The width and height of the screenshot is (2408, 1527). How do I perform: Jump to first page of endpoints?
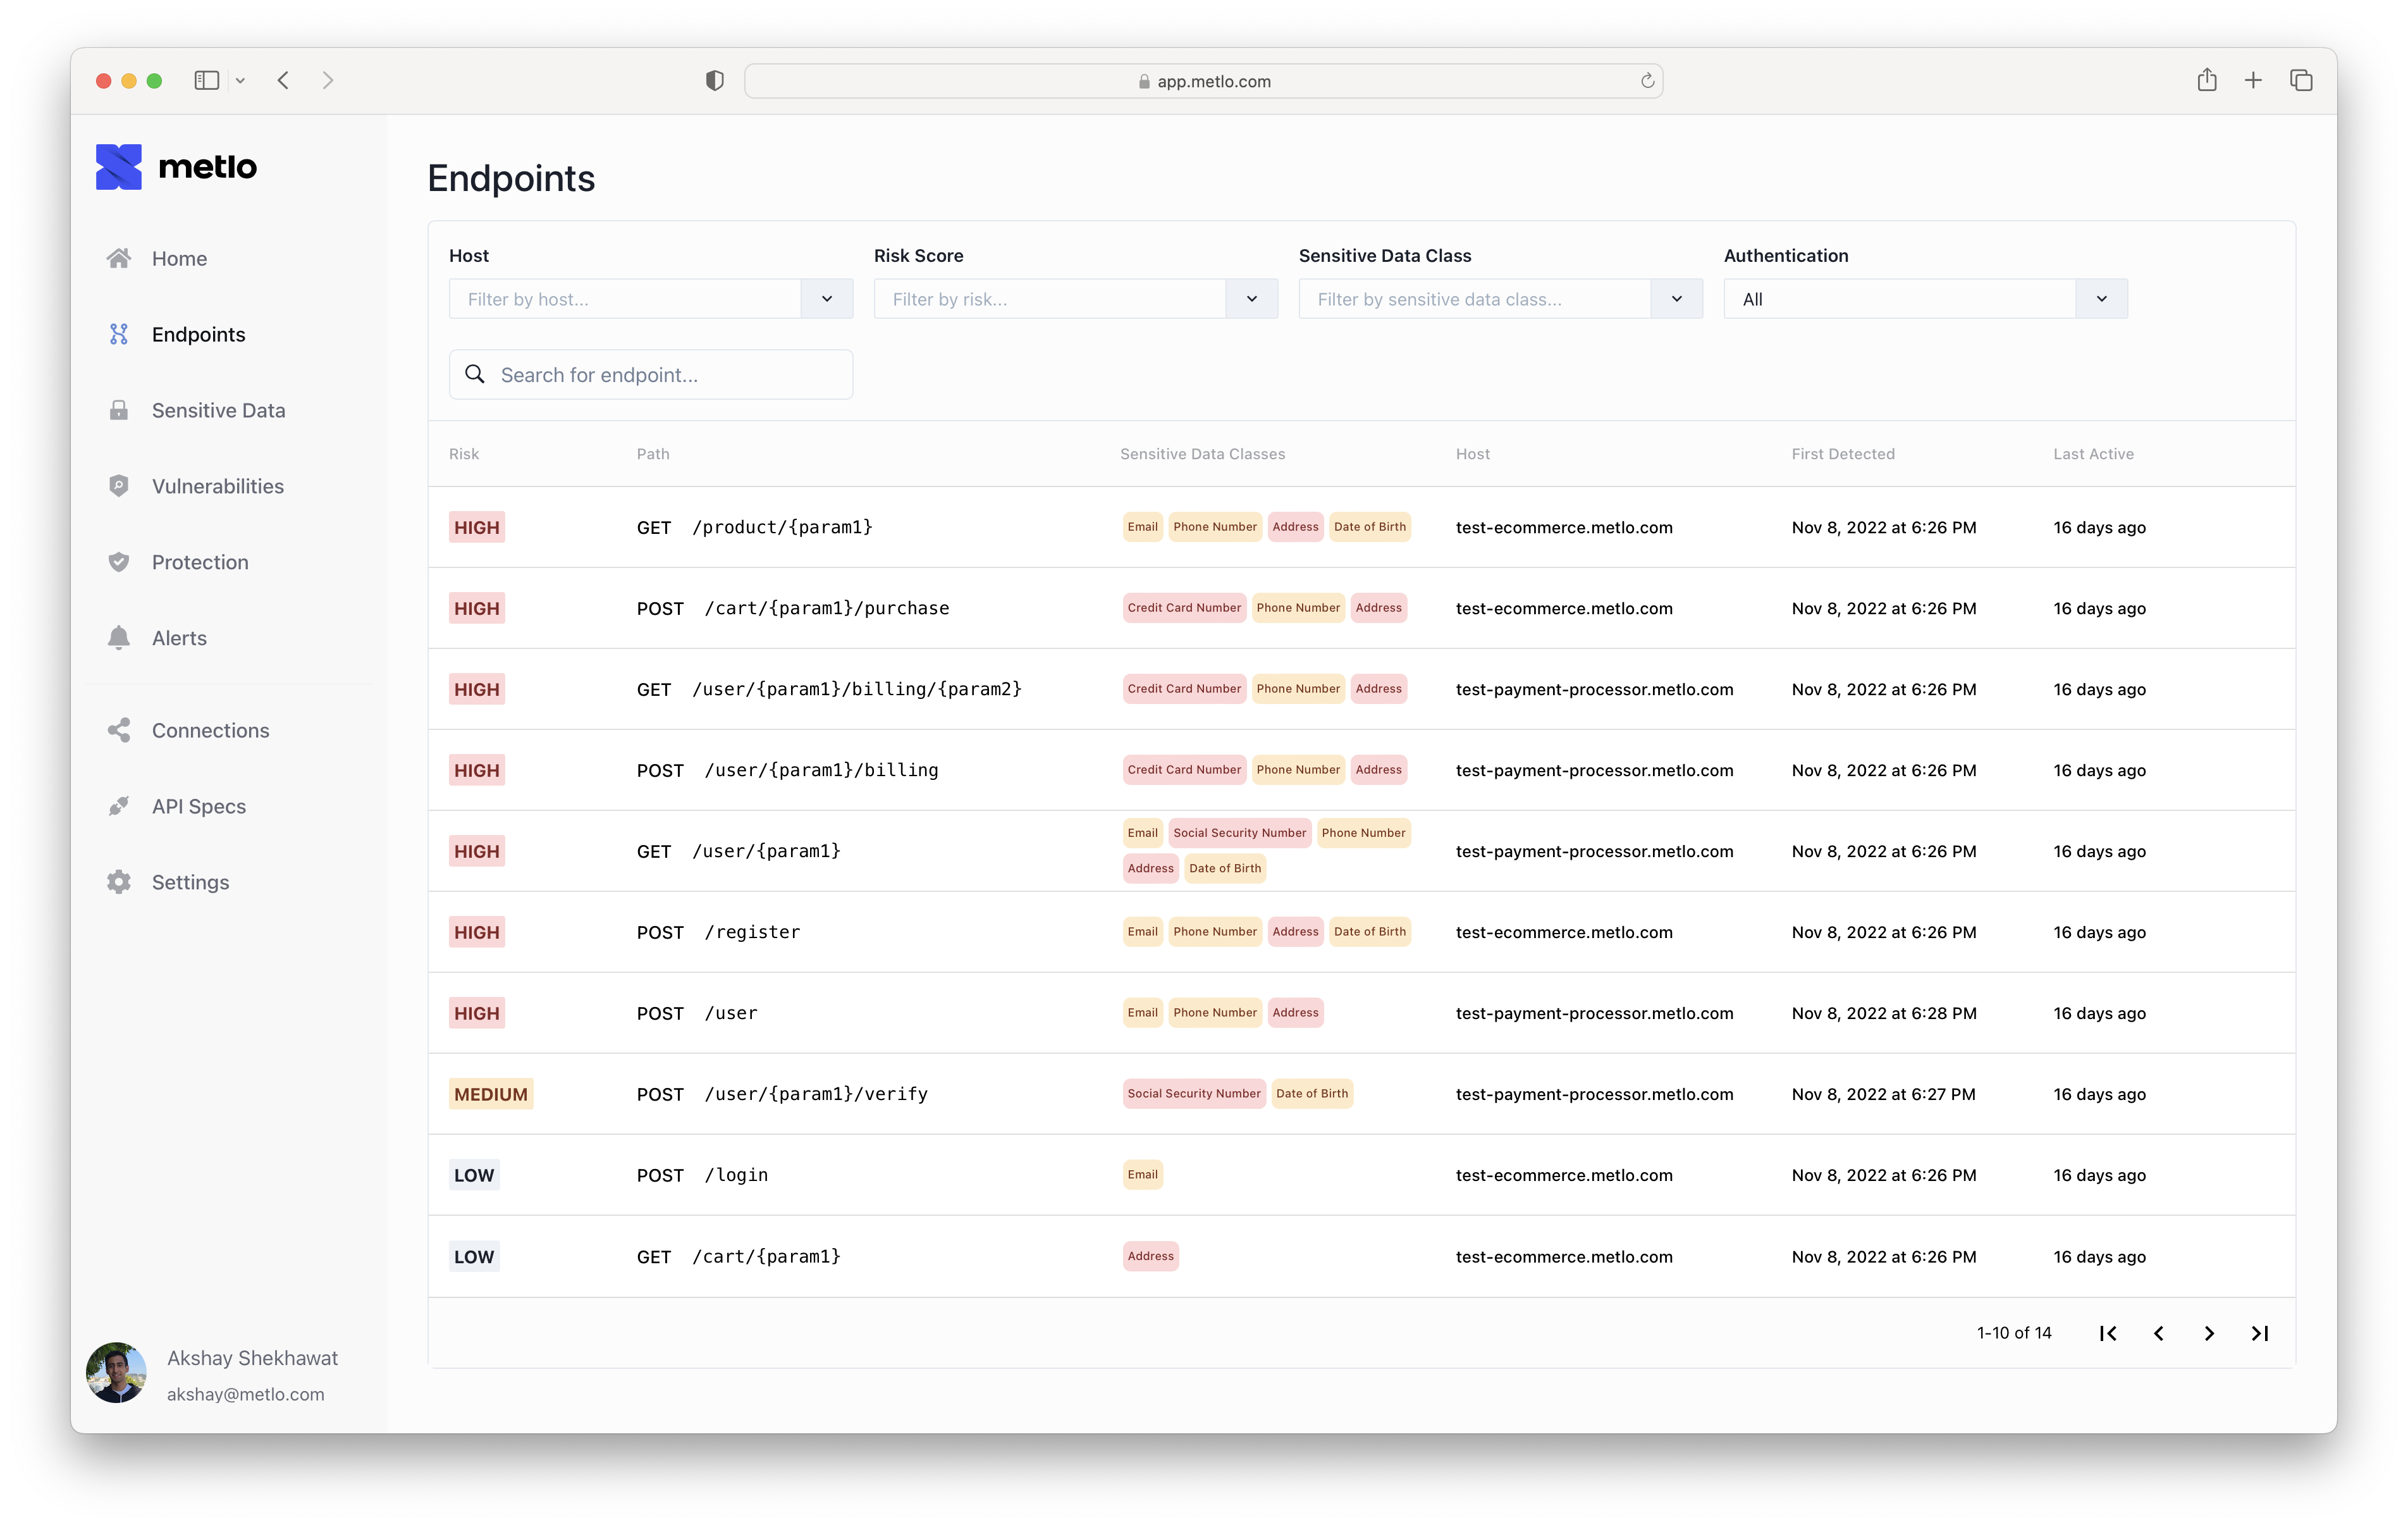(2108, 1333)
